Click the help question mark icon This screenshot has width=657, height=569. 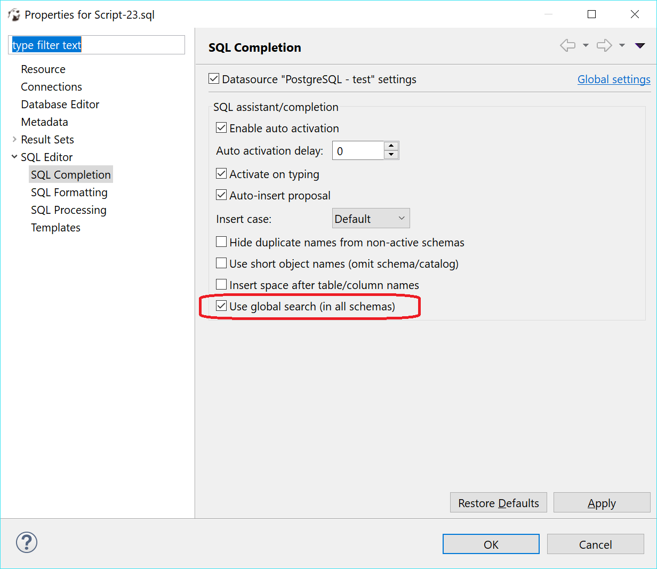click(x=26, y=542)
